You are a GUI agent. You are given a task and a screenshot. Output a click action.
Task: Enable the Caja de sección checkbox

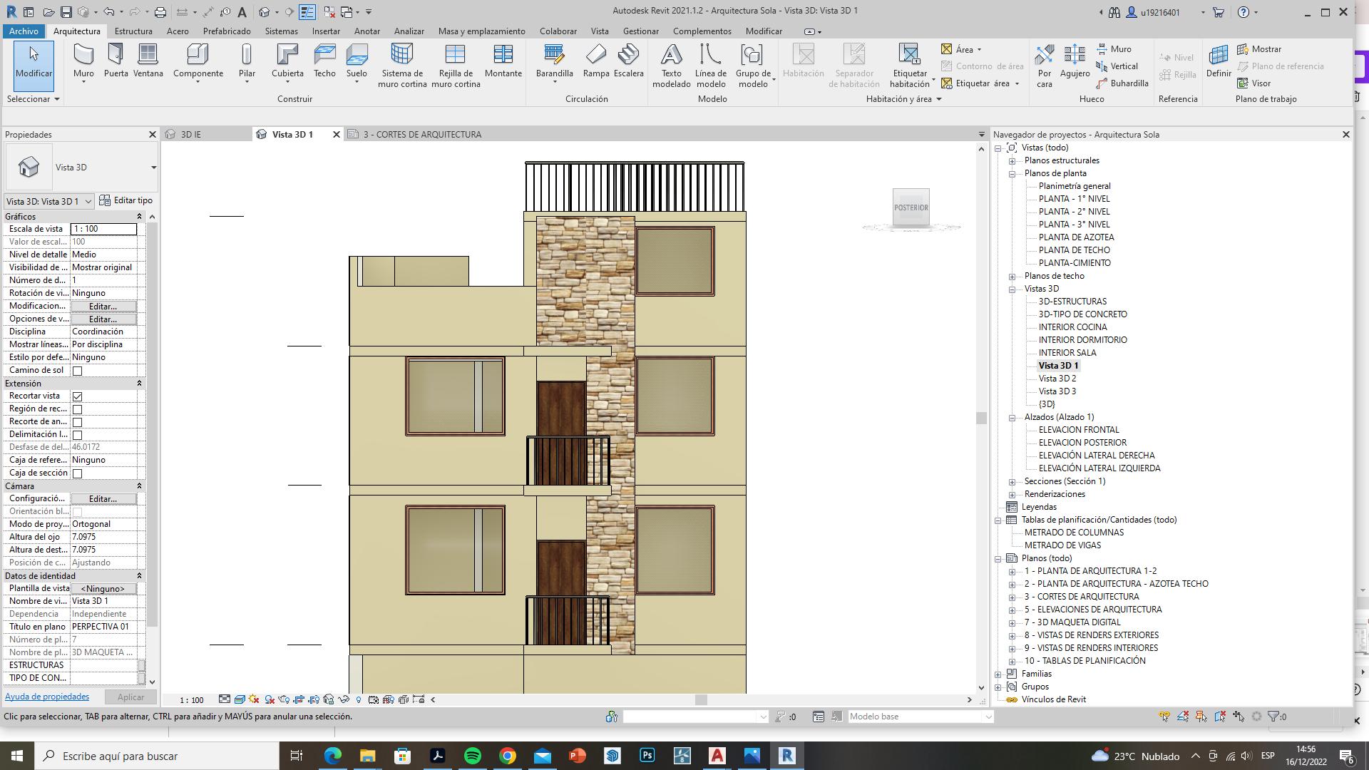pyautogui.click(x=78, y=473)
